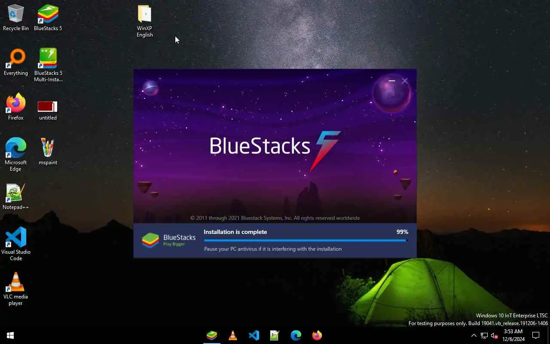Image resolution: width=550 pixels, height=344 pixels.
Task: Click the 99% progress value
Action: [402, 232]
